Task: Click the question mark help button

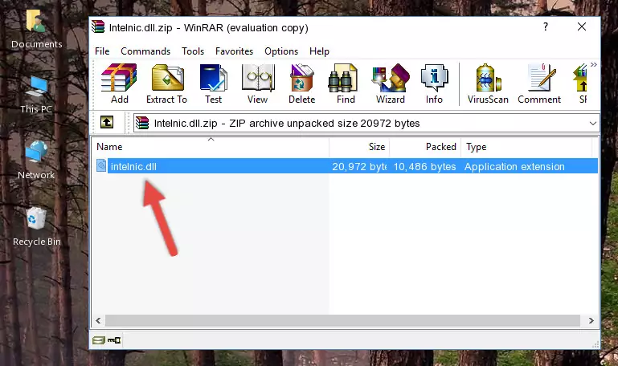Action: [x=546, y=26]
